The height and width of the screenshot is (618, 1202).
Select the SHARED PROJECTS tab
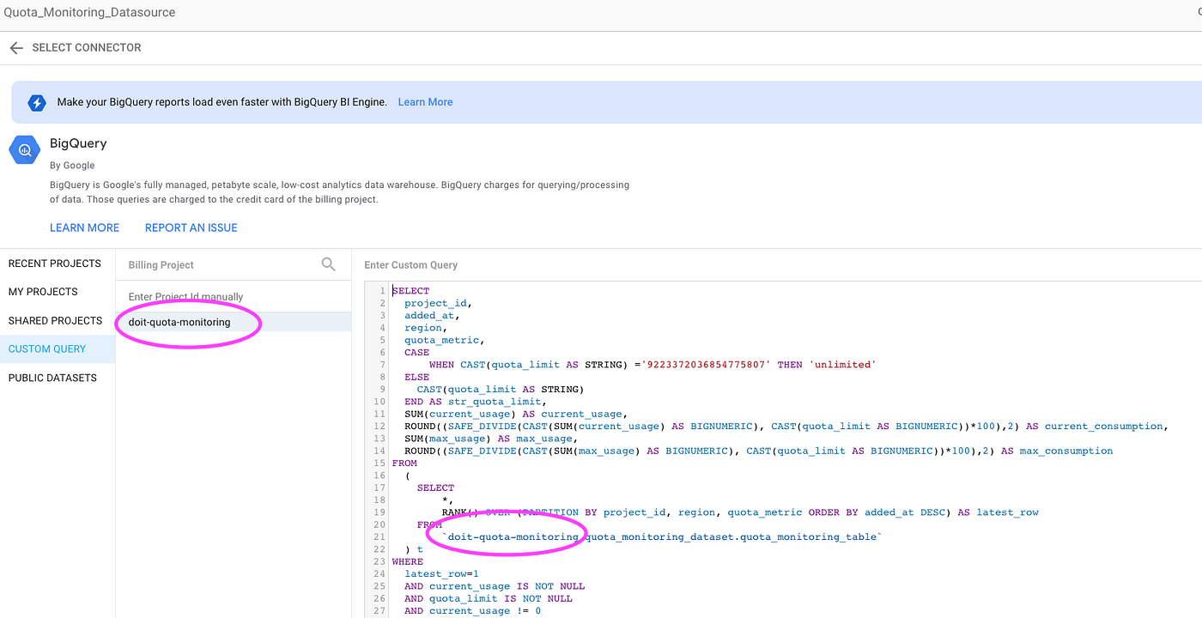click(58, 320)
